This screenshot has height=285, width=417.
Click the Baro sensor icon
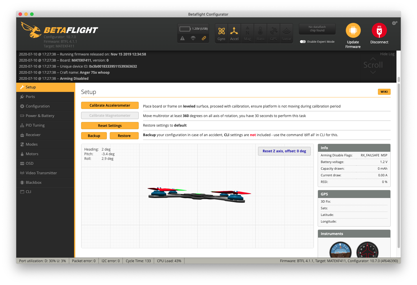click(260, 31)
